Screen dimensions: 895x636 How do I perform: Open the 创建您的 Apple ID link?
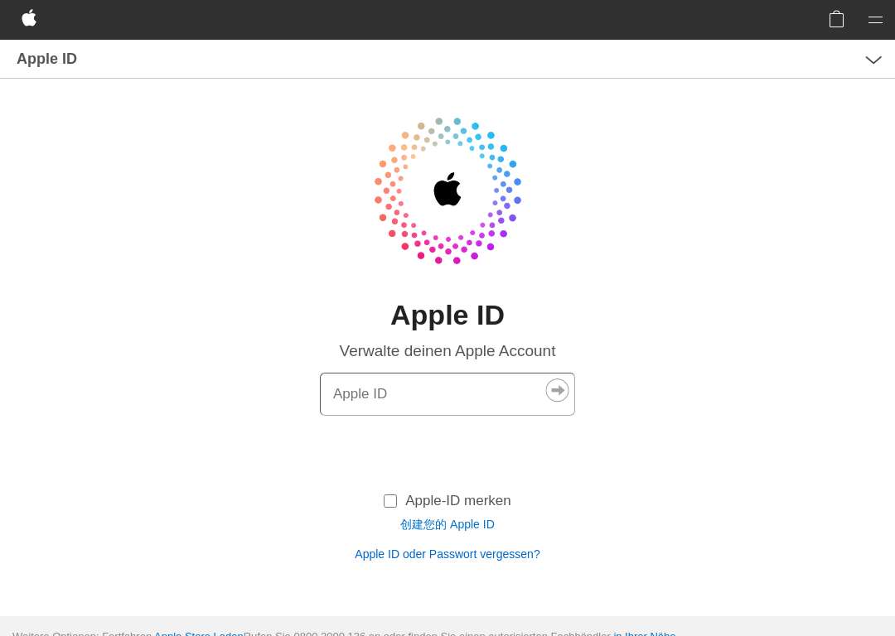coord(447,524)
